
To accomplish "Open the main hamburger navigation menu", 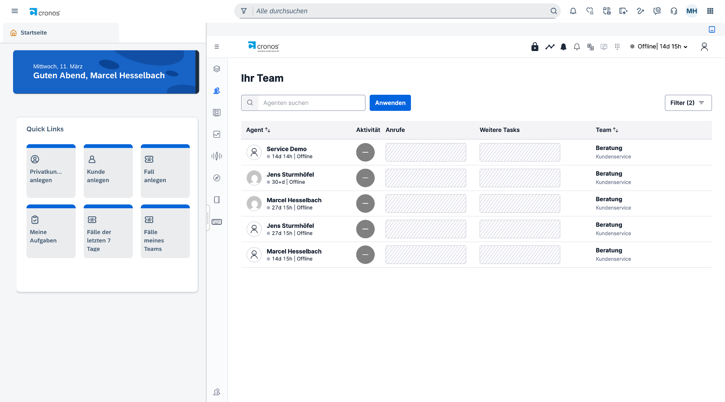I will tap(15, 11).
